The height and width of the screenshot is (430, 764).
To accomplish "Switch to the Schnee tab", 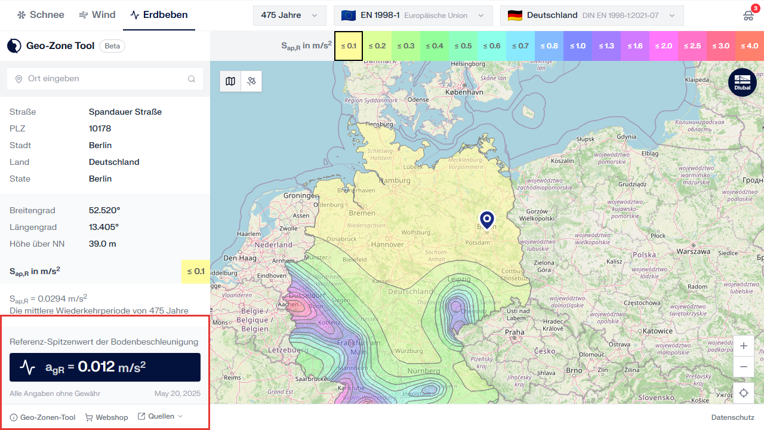I will (41, 15).
